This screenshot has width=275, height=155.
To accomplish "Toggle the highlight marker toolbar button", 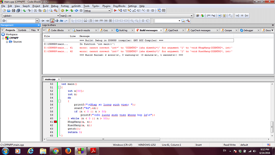I will [x=52, y=21].
